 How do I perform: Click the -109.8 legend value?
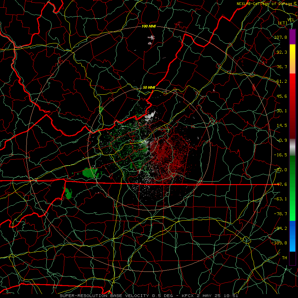(279, 243)
